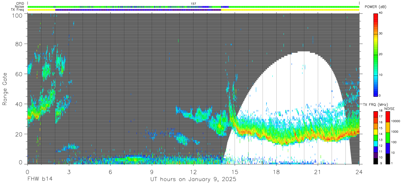Click the TX FRQ (MHz) legend title
The width and height of the screenshot is (404, 186).
click(x=375, y=104)
